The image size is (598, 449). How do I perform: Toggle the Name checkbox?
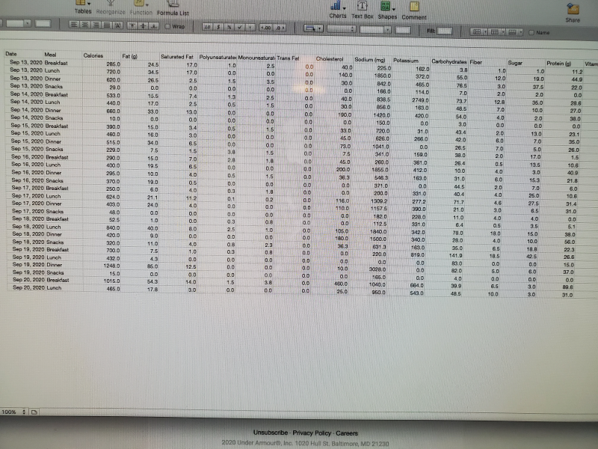point(531,33)
